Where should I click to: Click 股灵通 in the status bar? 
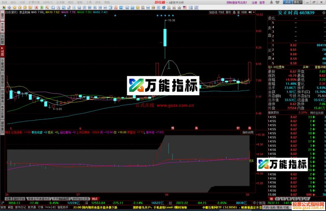tap(32, 207)
